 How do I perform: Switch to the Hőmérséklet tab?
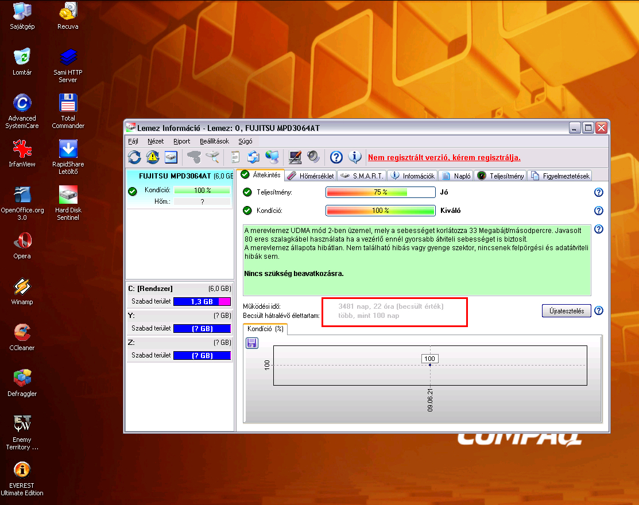pyautogui.click(x=311, y=176)
